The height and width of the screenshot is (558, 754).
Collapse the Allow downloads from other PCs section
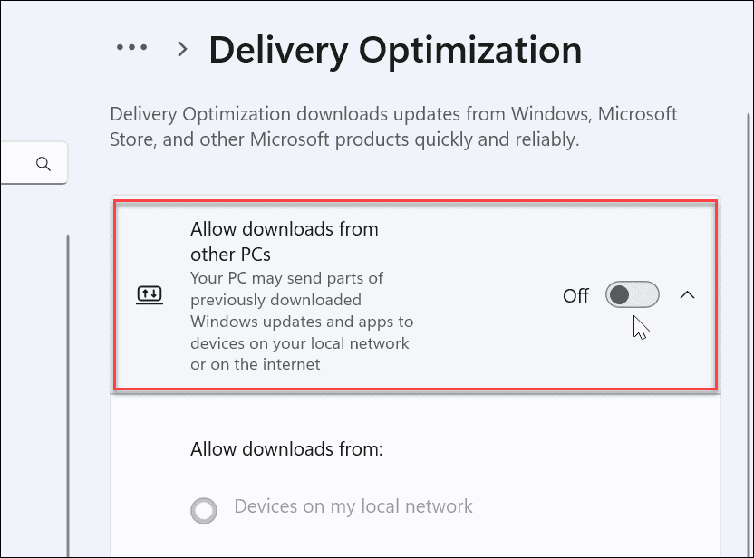688,294
